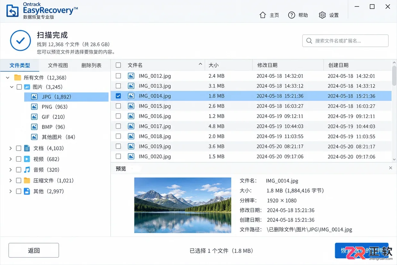Click the BMP file type icon
The image size is (397, 265).
coord(34,127)
